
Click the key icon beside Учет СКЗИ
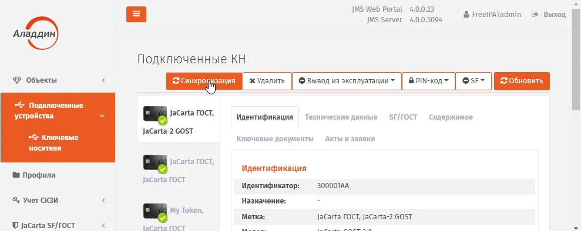click(16, 201)
